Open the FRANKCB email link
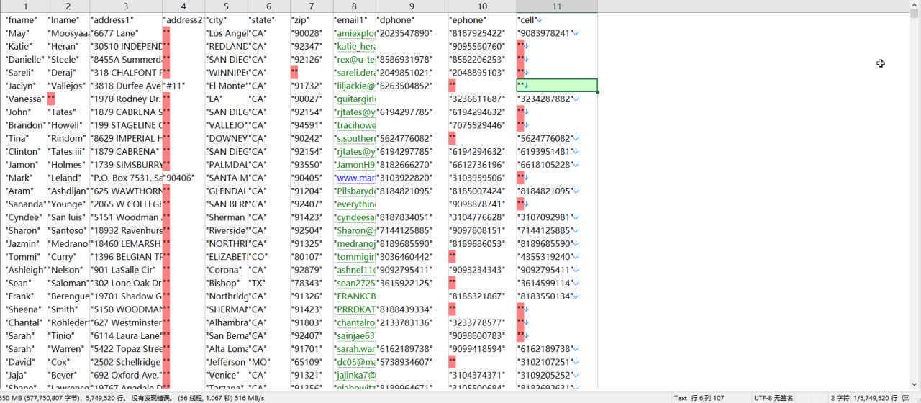This screenshot has width=921, height=403. point(355,296)
